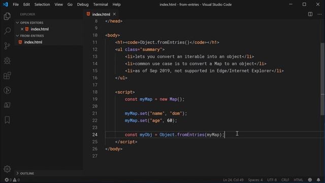Open the Debug menu
This screenshot has height=183, width=325.
pyautogui.click(x=83, y=5)
